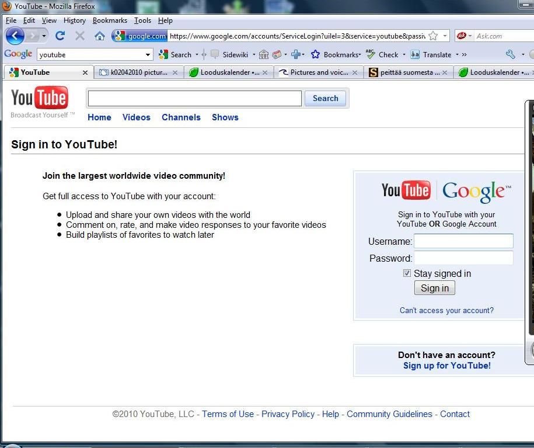Image resolution: width=534 pixels, height=448 pixels.
Task: Click the red tag icon on Google toolbar
Action: pos(277,54)
